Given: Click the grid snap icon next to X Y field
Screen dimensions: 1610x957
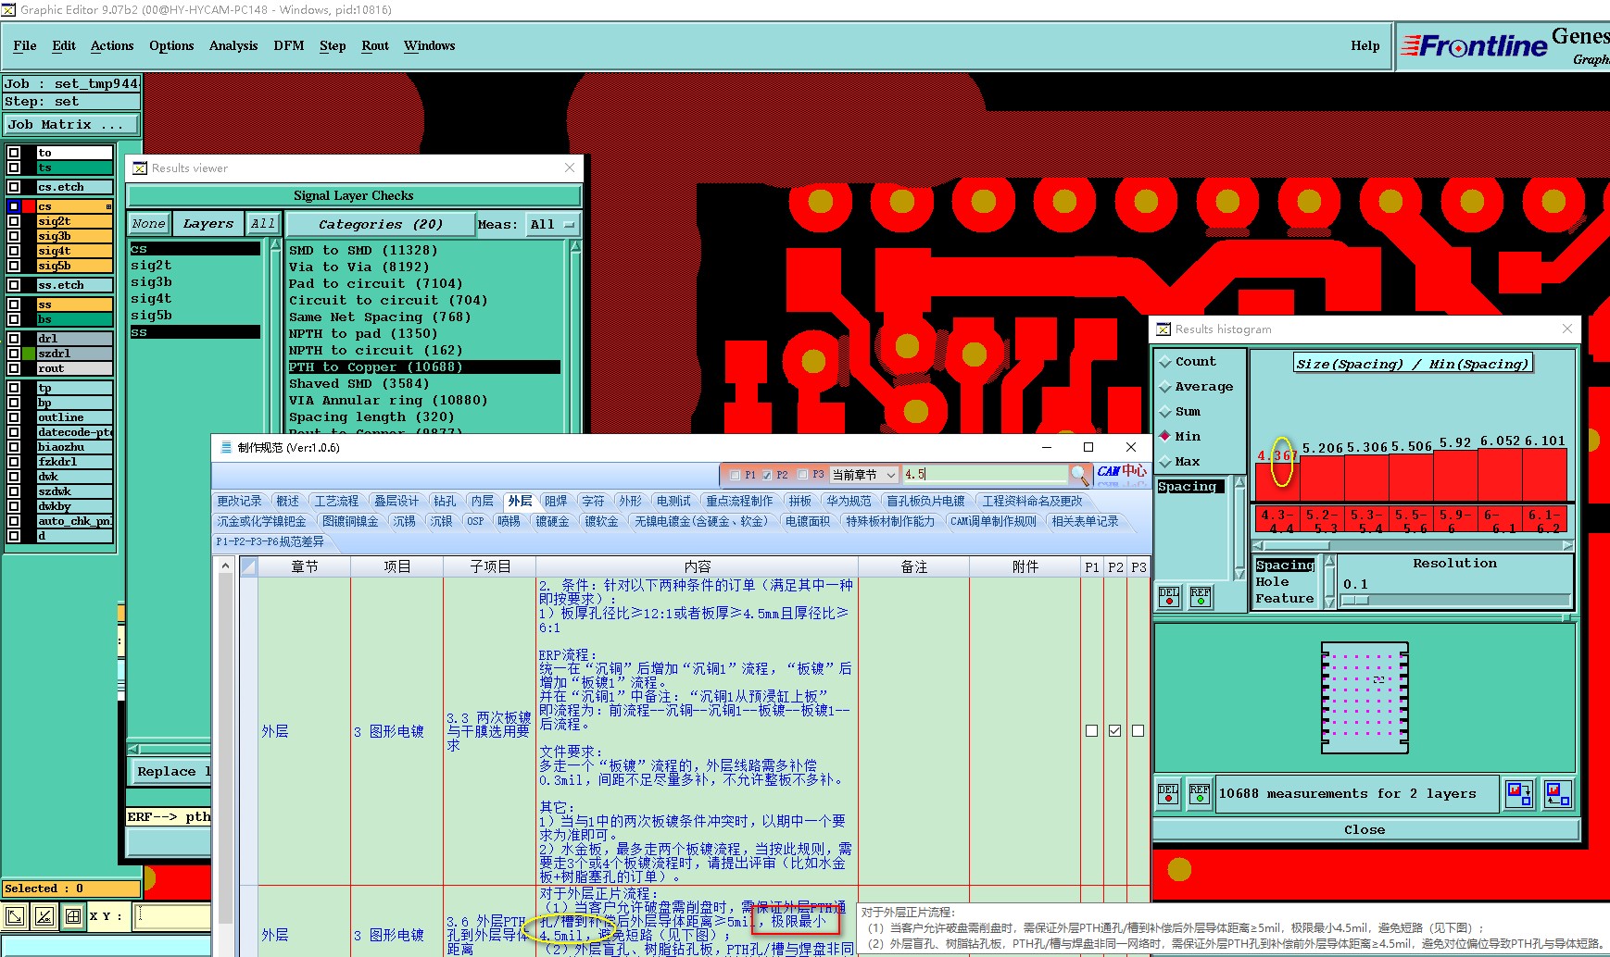Looking at the screenshot, I should tap(73, 916).
